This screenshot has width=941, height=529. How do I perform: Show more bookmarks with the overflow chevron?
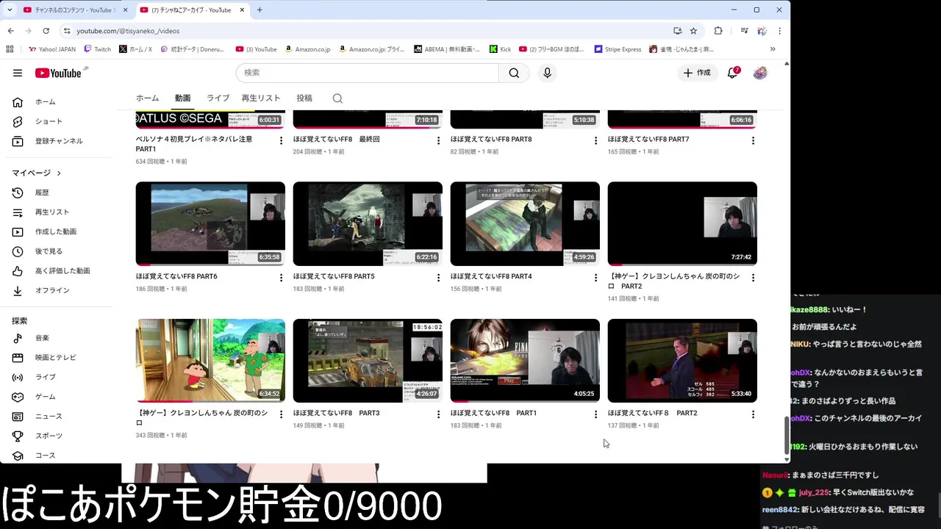tap(773, 49)
